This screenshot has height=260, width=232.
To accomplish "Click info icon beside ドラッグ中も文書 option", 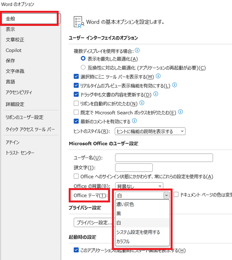I will pyautogui.click(x=156, y=94).
